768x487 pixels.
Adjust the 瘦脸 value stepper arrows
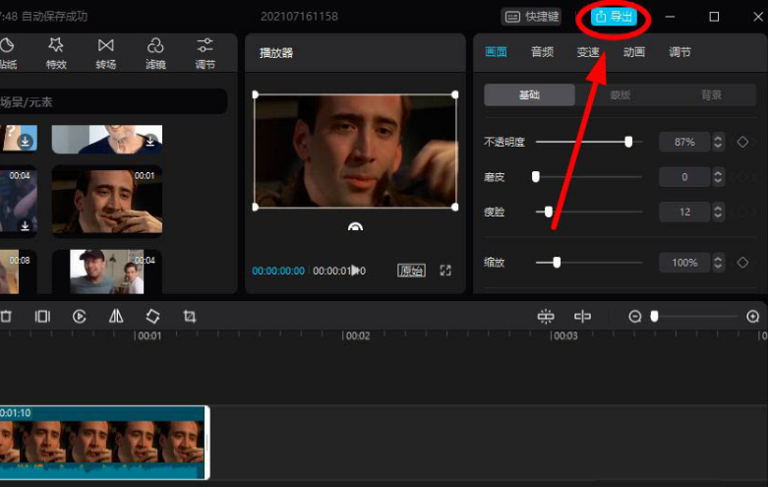[x=718, y=212]
